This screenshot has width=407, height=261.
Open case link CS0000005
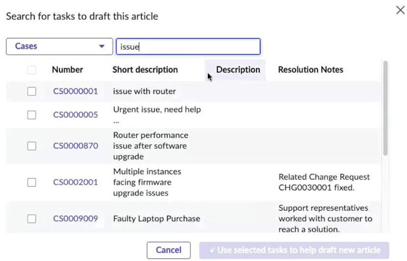tap(76, 115)
